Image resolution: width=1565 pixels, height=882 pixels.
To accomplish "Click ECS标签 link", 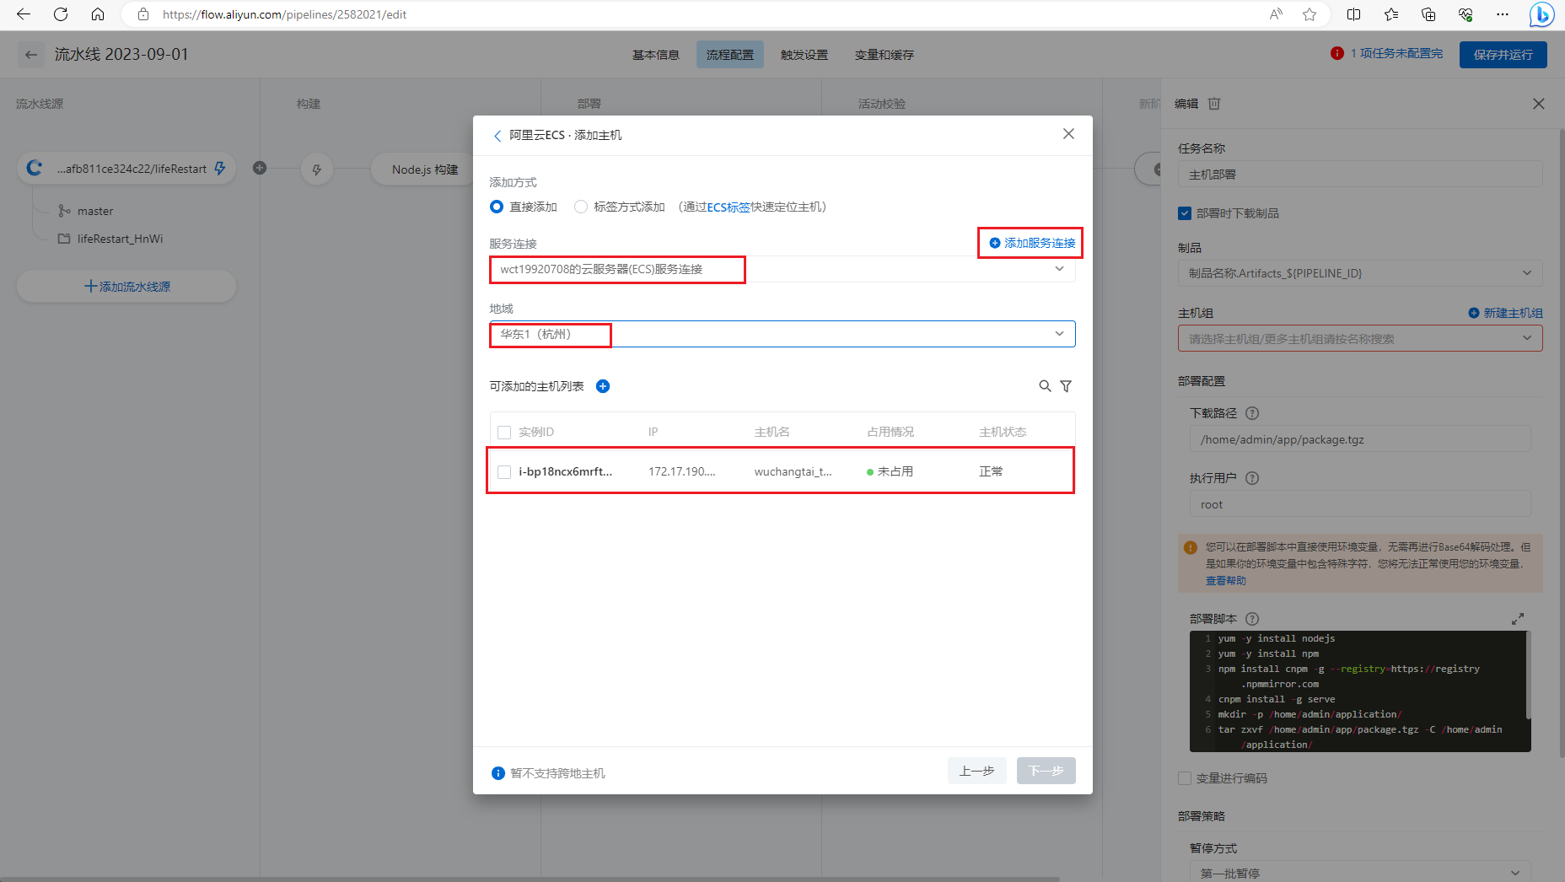I will click(x=729, y=207).
